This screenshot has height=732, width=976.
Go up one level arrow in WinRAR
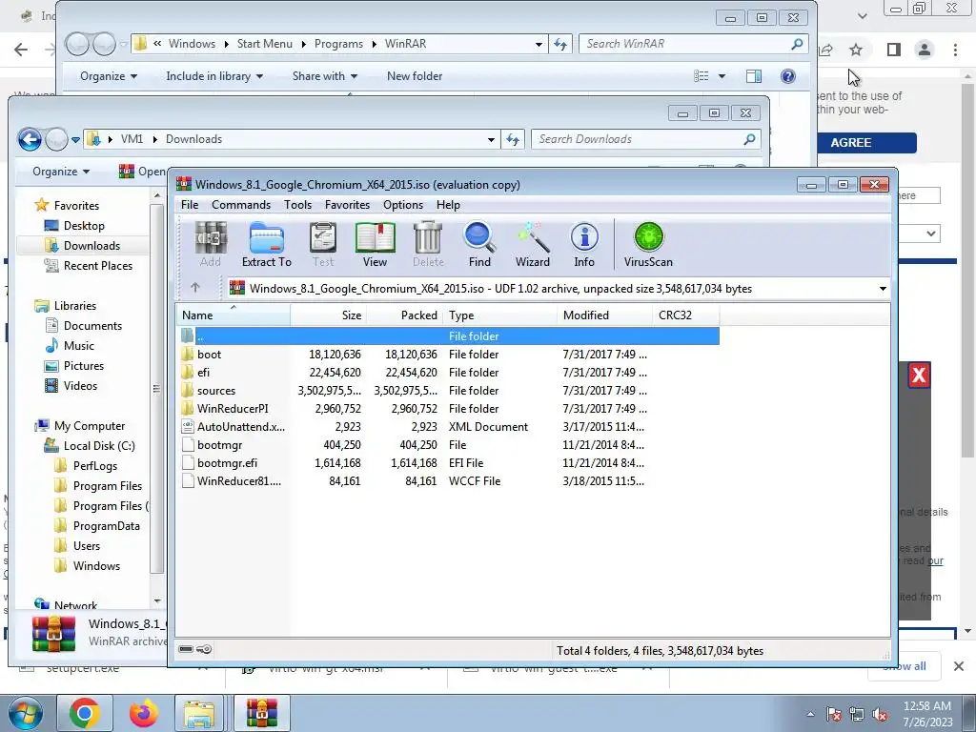tap(195, 288)
